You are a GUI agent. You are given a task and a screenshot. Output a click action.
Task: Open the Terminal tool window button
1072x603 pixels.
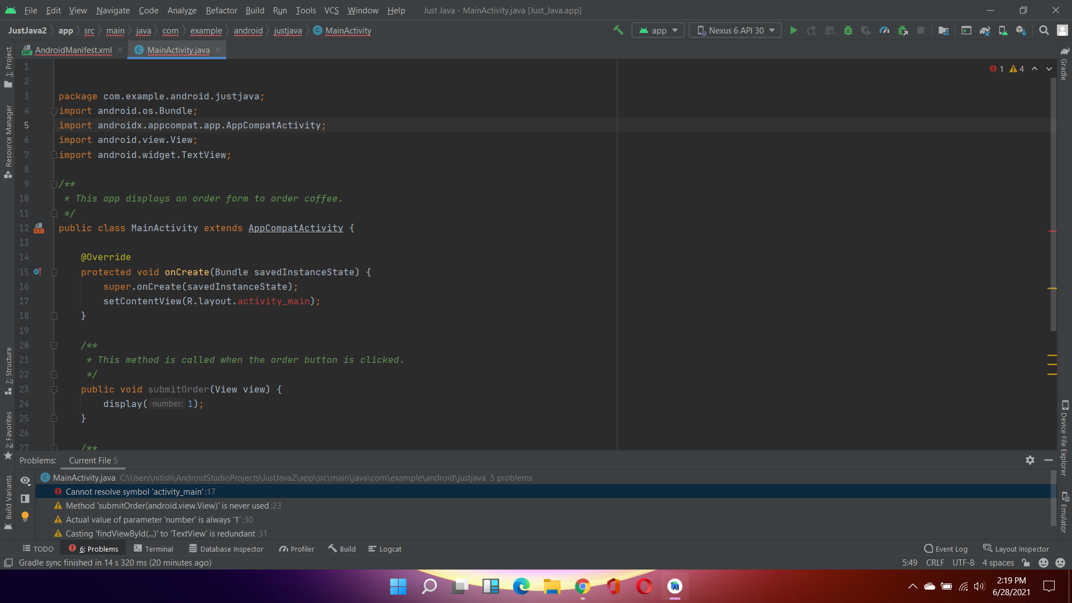[154, 549]
